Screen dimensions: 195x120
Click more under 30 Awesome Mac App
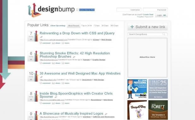tap(66, 83)
